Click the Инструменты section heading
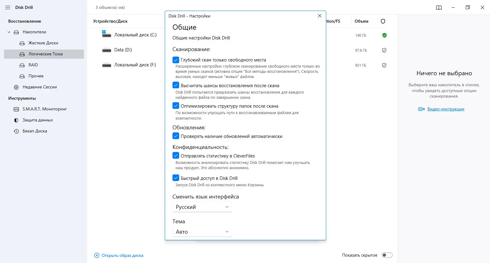 (x=22, y=98)
